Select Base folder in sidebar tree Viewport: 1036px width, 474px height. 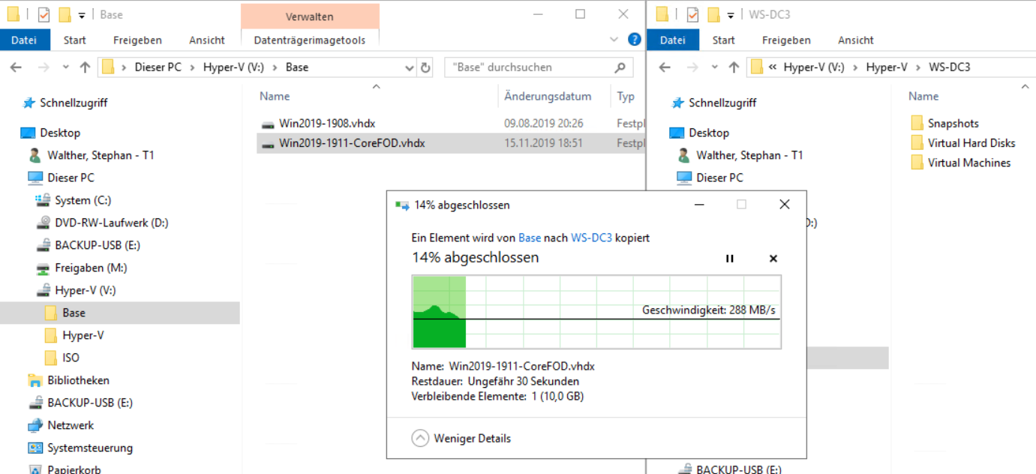(x=74, y=313)
